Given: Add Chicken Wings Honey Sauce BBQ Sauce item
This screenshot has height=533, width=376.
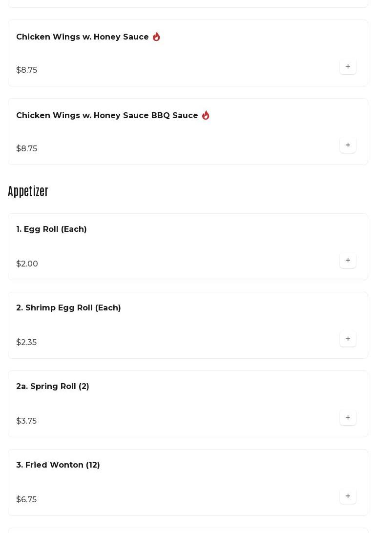Looking at the screenshot, I should click(348, 145).
